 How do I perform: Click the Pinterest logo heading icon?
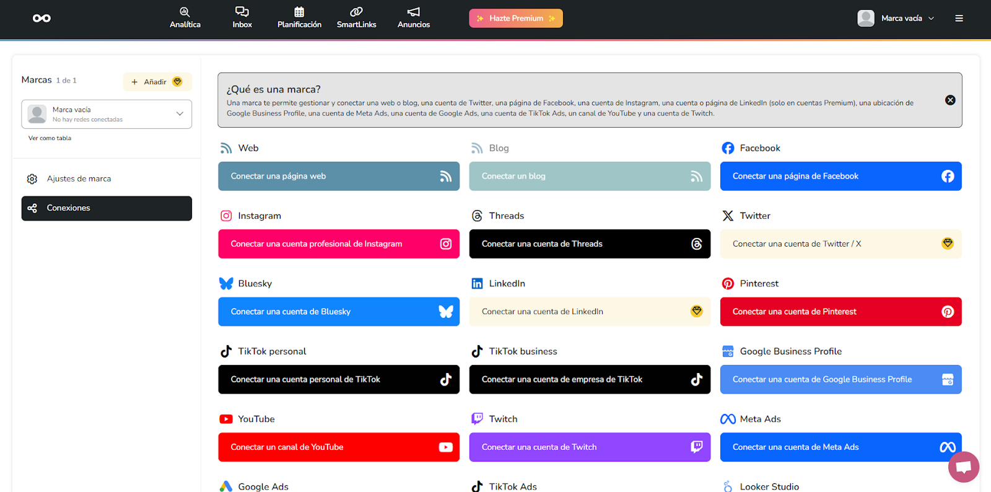pyautogui.click(x=728, y=283)
